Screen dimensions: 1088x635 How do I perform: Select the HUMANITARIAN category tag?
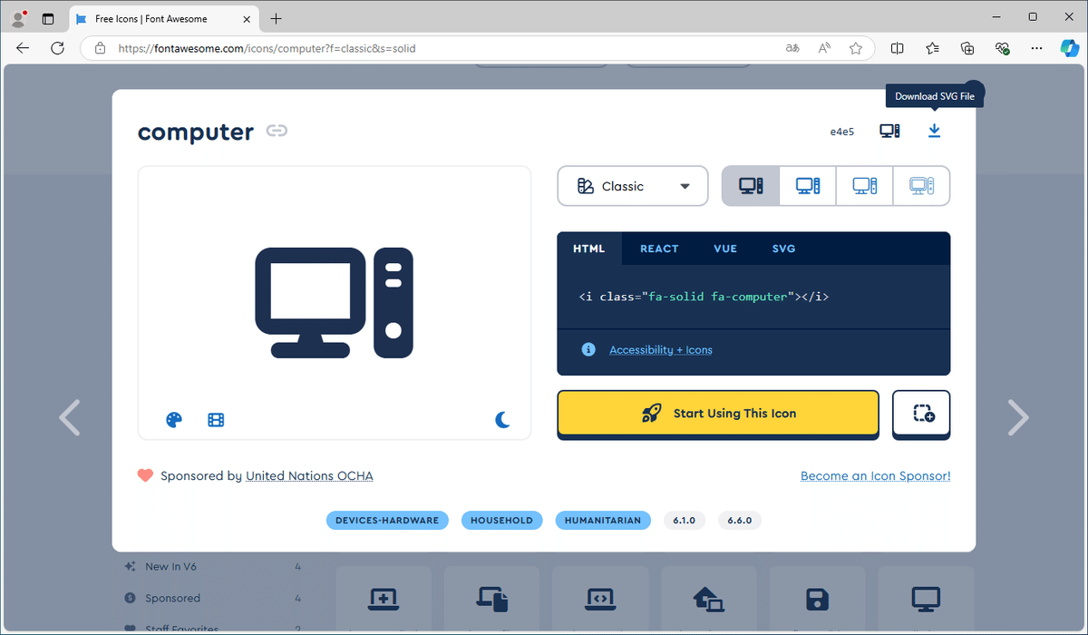(603, 521)
